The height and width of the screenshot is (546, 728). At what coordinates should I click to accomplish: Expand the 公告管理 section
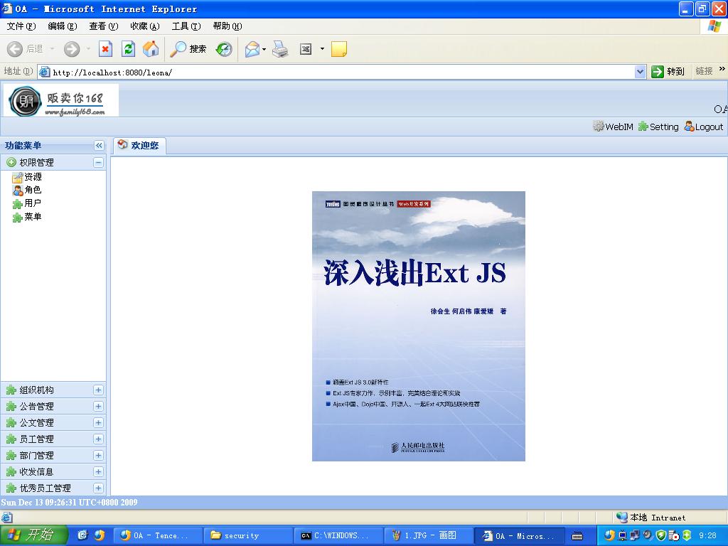pos(98,406)
